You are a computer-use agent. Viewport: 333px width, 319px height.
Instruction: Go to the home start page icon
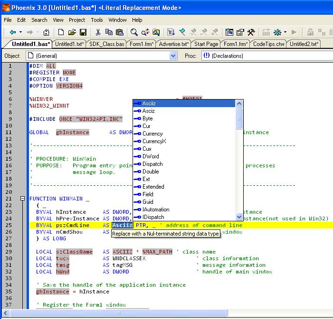tap(46, 32)
